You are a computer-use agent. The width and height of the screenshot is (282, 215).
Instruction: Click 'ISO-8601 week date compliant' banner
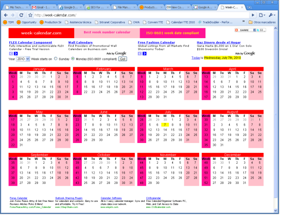pos(172,33)
